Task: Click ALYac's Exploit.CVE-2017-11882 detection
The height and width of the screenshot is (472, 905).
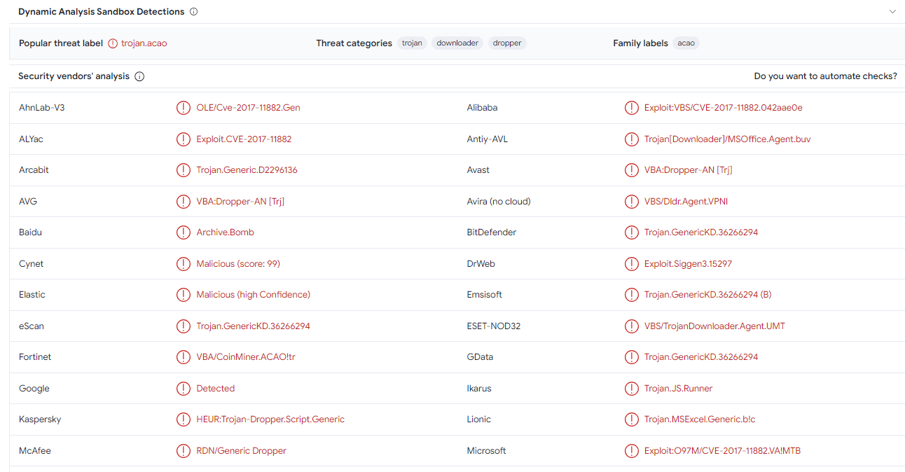Action: 244,139
